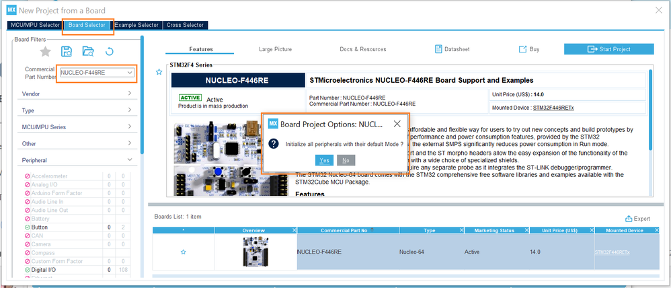This screenshot has width=671, height=288.
Task: Close the New Project window
Action: [659, 10]
